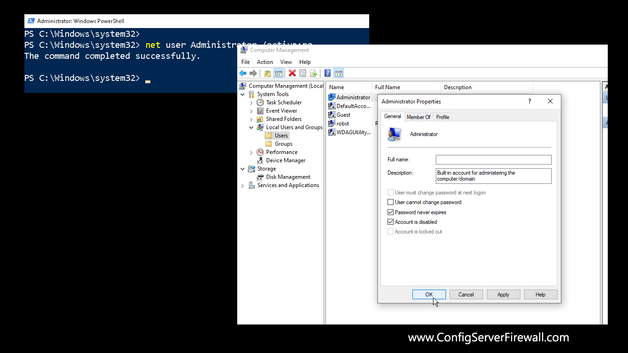Open the Help menu in Computer Management
Image resolution: width=628 pixels, height=353 pixels.
click(x=305, y=62)
